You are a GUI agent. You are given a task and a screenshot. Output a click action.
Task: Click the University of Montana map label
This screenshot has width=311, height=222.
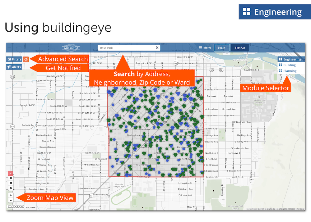tap(259, 102)
